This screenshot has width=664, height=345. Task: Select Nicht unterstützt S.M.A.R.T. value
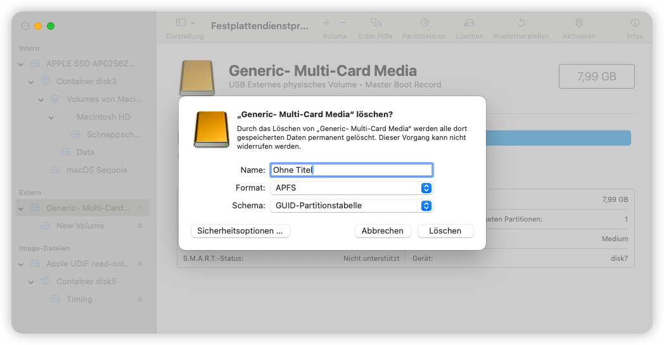(x=371, y=258)
